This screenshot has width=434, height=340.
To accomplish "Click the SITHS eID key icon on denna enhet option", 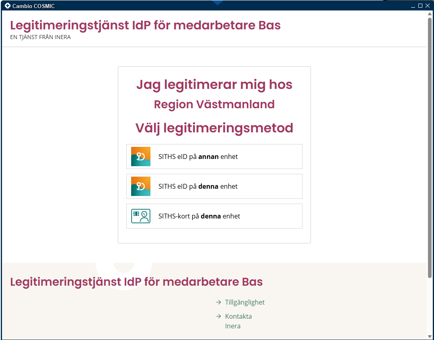I will point(140,186).
